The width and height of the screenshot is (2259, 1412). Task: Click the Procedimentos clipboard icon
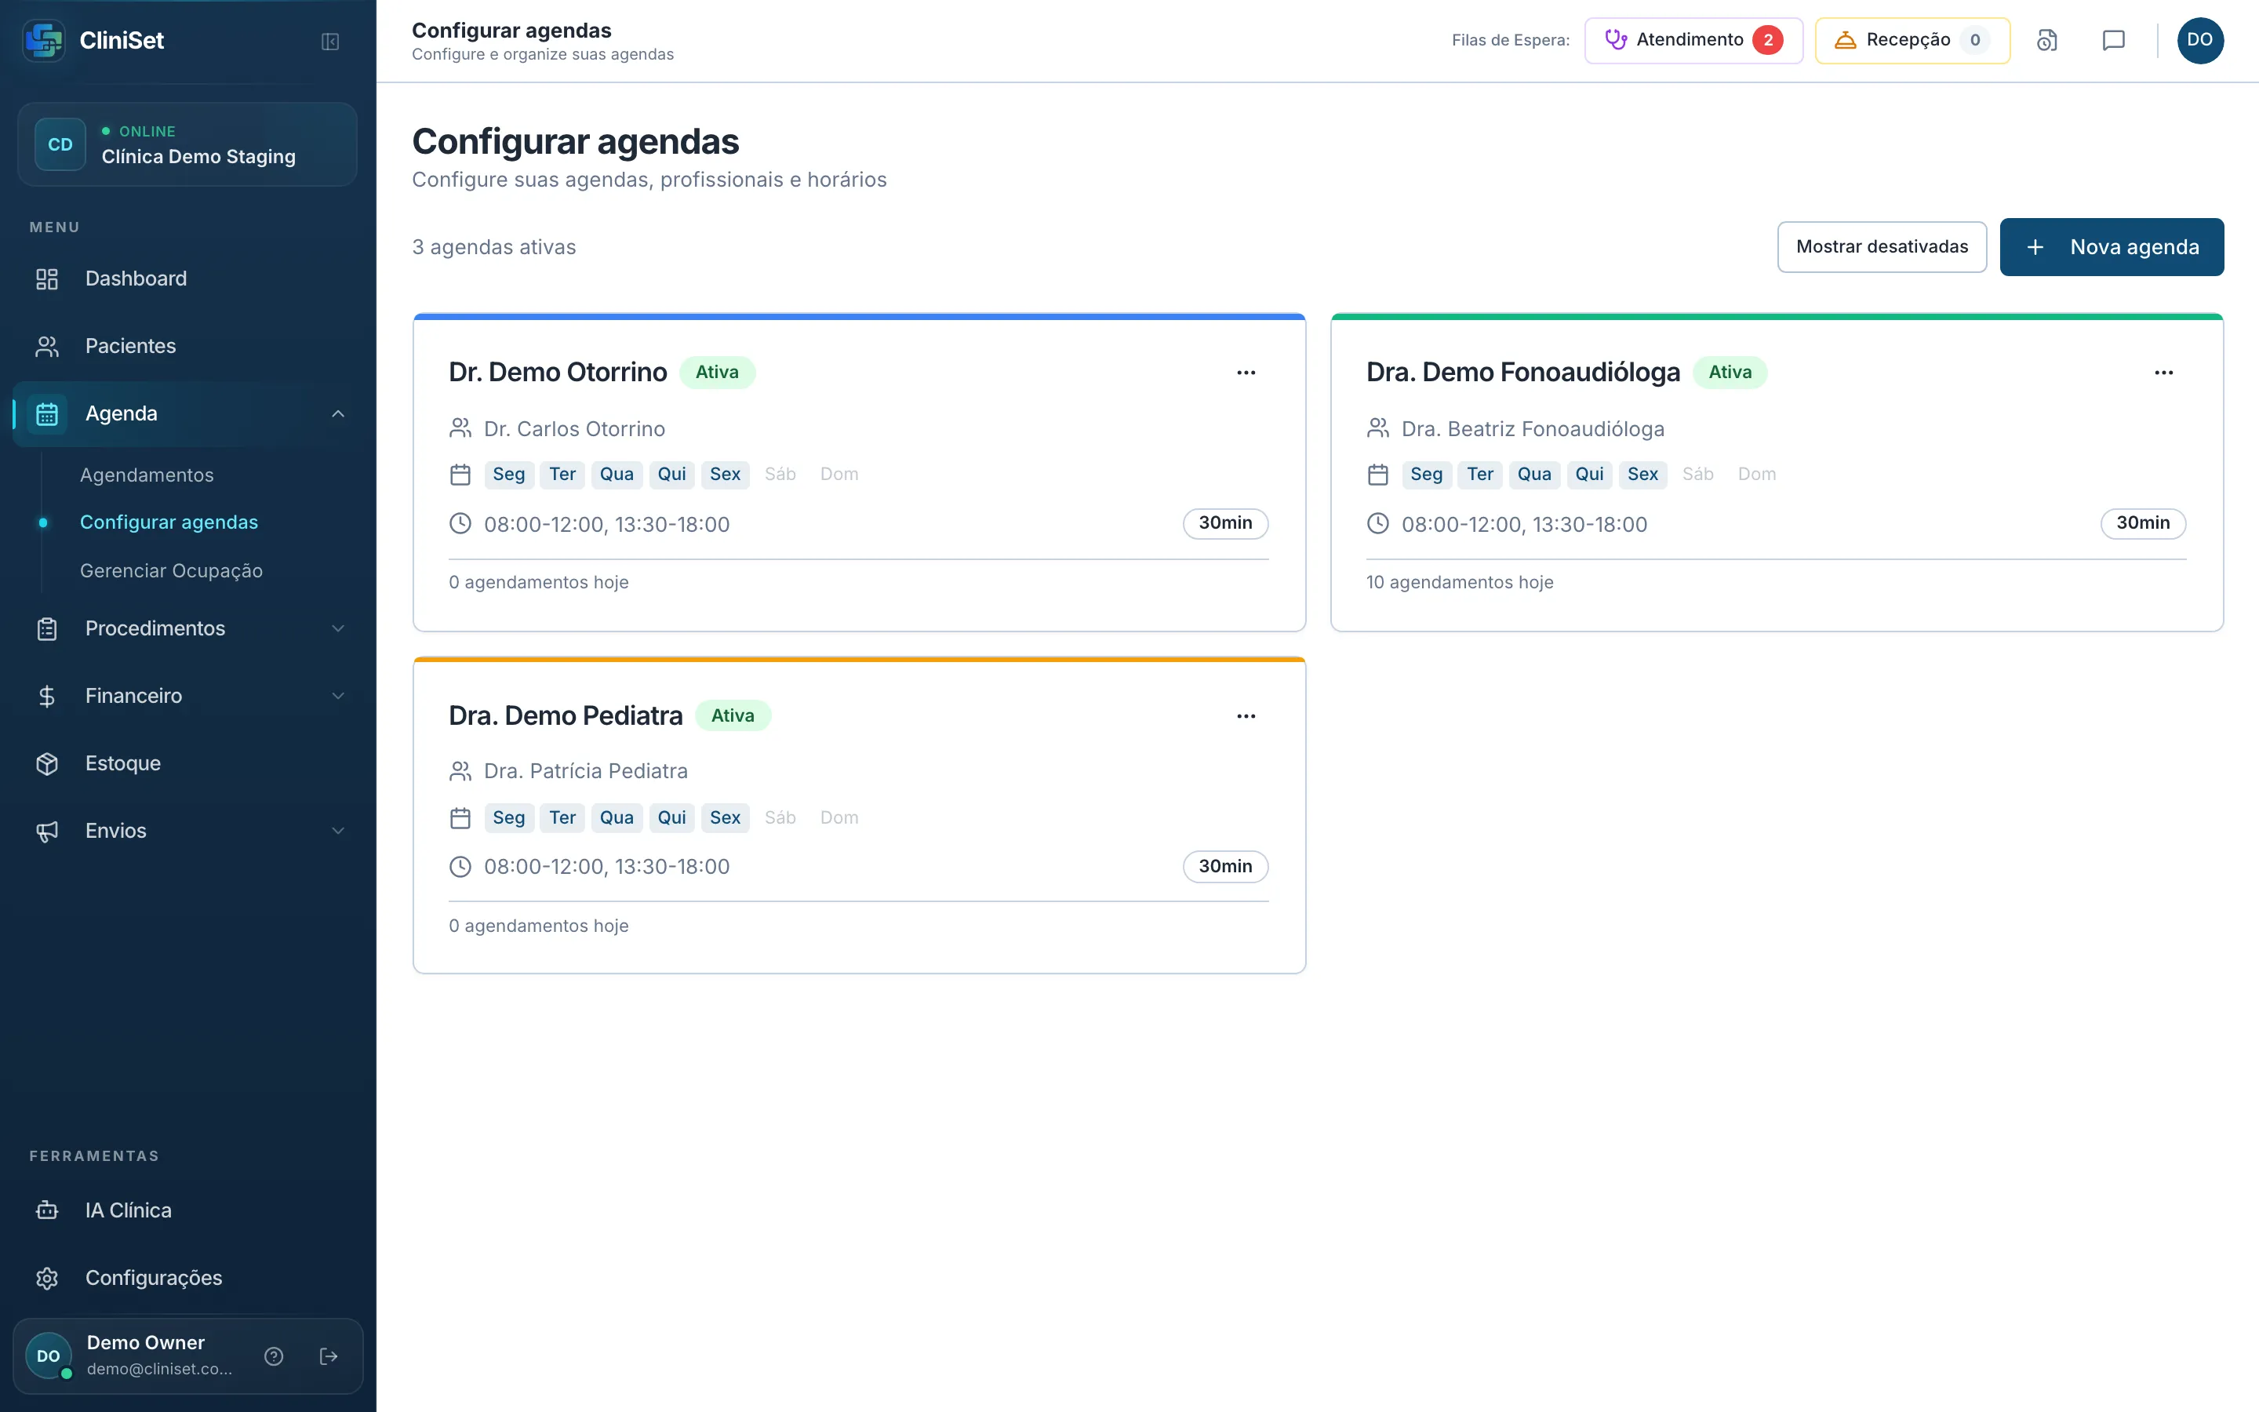[47, 629]
